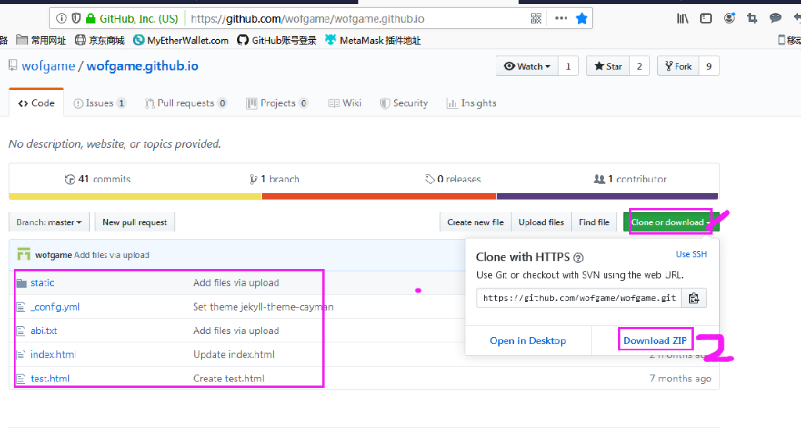Screen dimensions: 801x434
Task: Click the watchers count 1
Action: click(568, 66)
